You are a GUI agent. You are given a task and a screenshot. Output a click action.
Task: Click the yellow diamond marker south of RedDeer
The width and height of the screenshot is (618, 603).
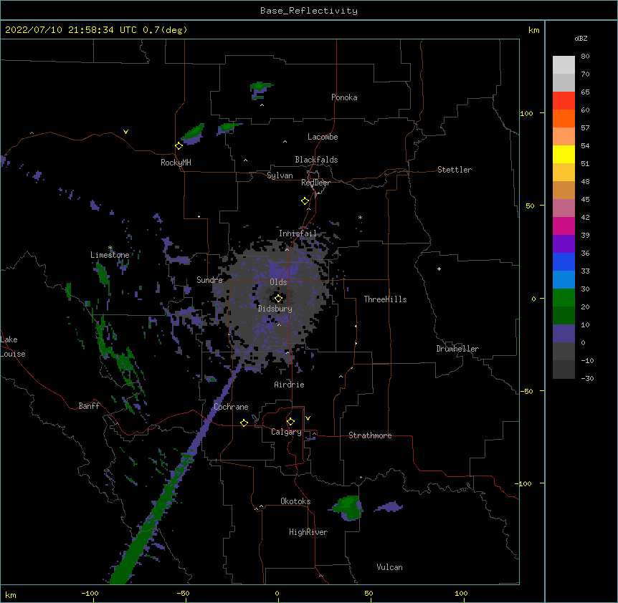click(x=305, y=201)
